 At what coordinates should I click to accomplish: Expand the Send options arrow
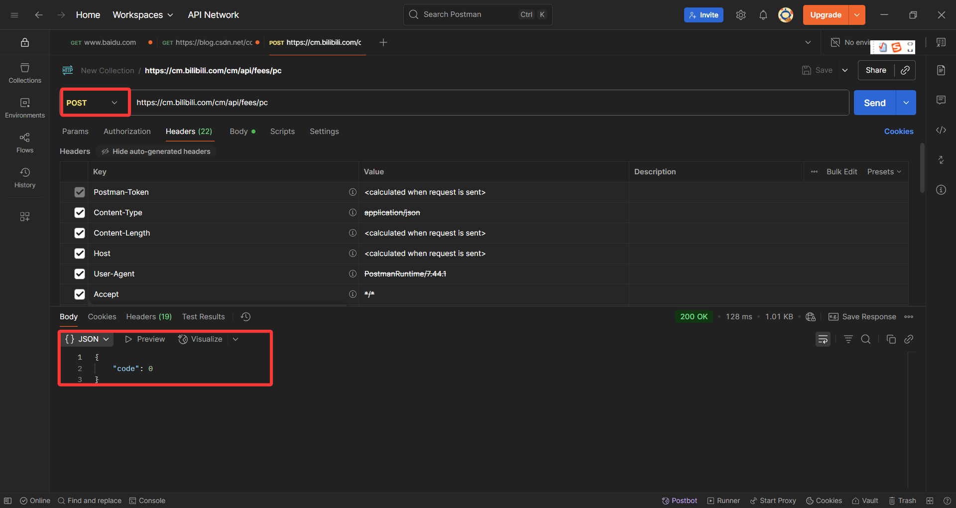coord(906,103)
